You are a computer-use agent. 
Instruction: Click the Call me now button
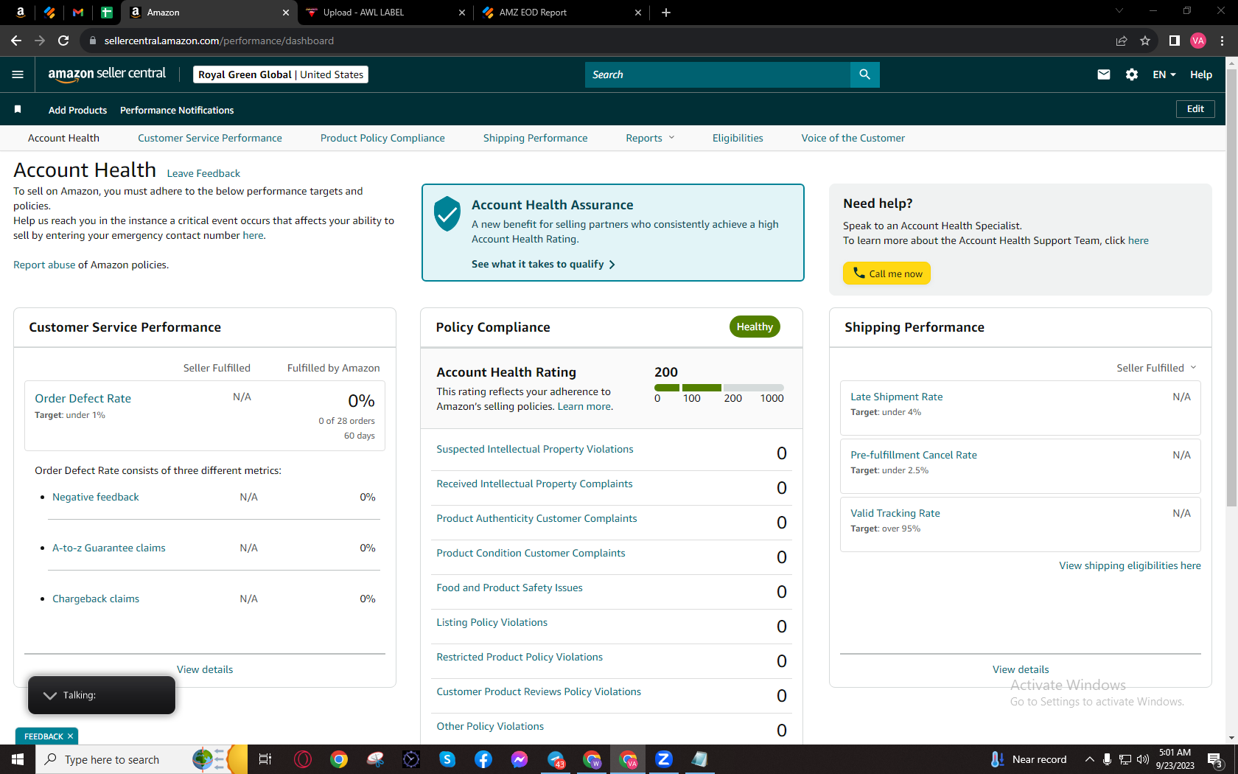[886, 273]
